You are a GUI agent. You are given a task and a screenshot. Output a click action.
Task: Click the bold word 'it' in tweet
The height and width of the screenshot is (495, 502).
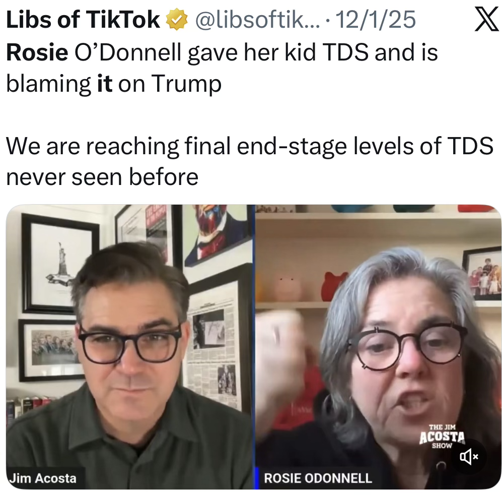coord(104,83)
